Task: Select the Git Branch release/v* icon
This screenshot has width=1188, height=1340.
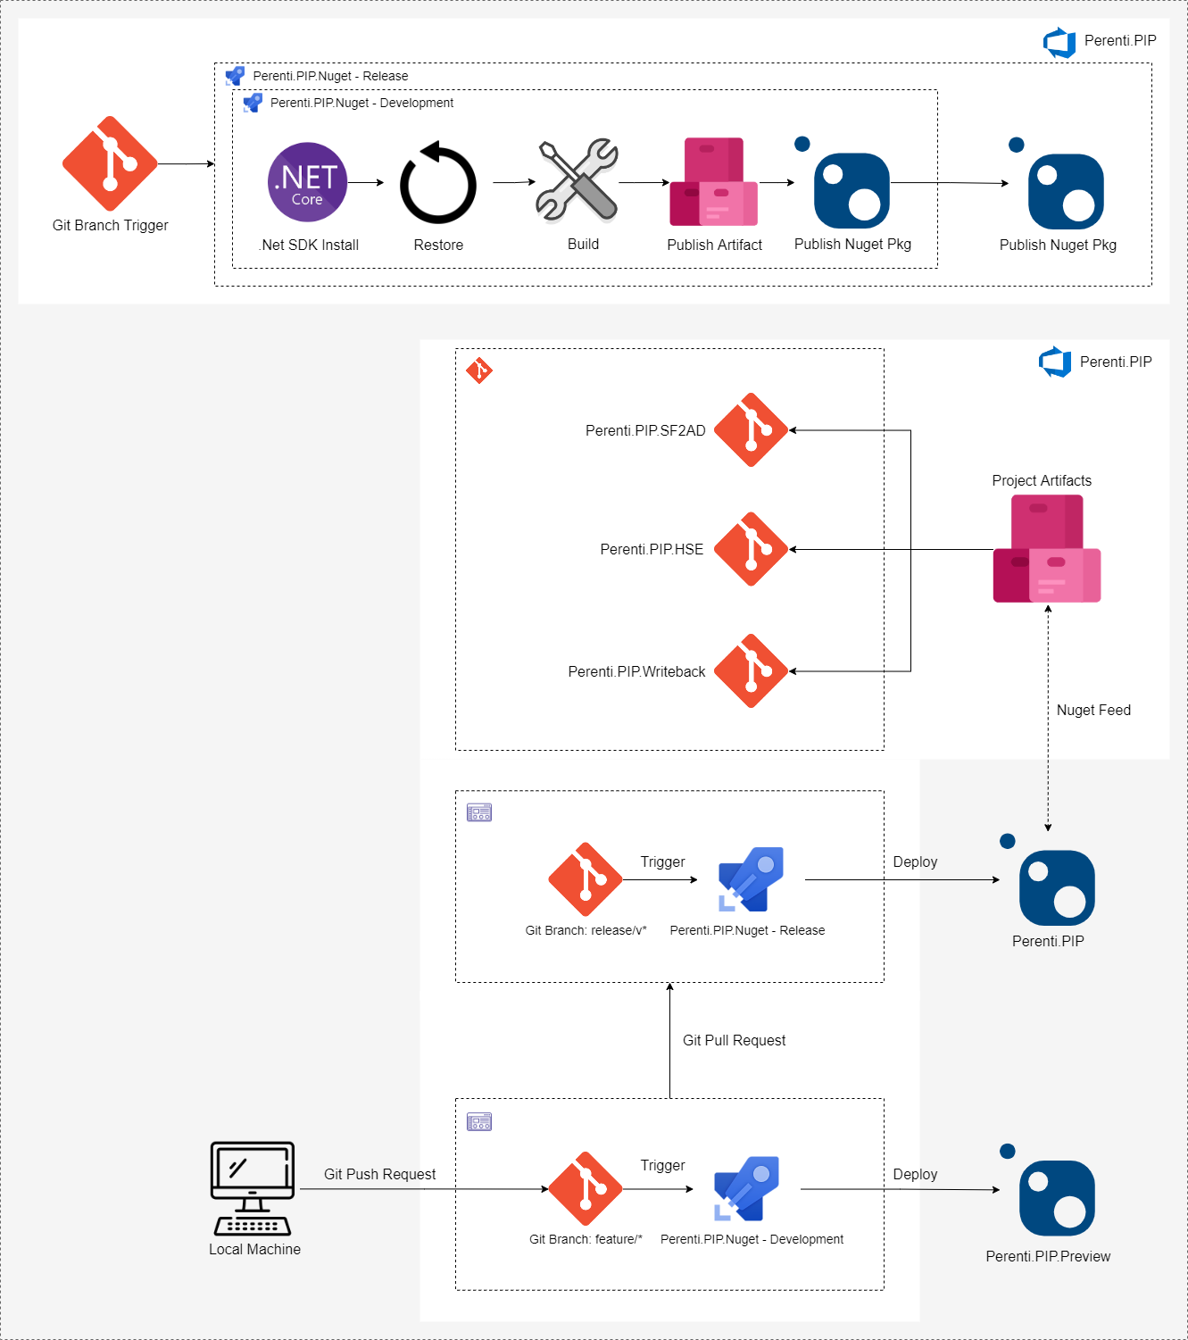Action: [x=585, y=879]
